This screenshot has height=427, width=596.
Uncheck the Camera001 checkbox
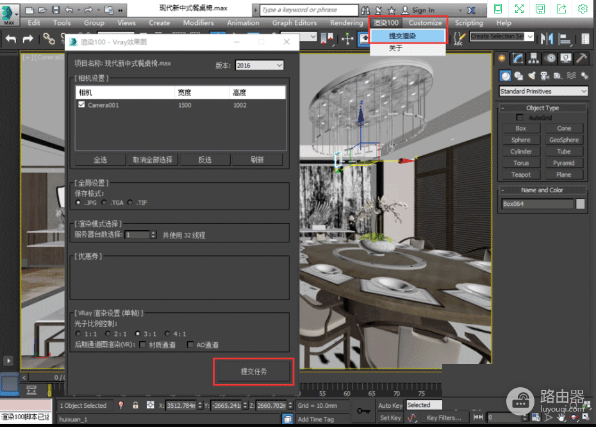[x=82, y=105]
